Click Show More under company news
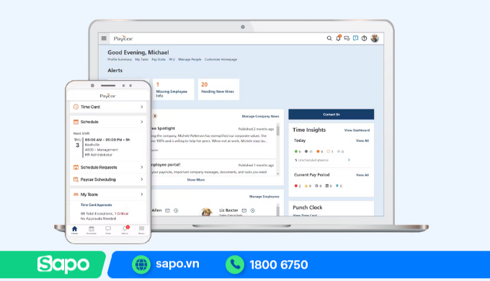The image size is (490, 281). click(x=196, y=179)
